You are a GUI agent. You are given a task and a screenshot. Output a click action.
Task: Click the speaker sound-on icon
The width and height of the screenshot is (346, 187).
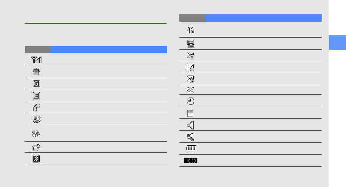[x=191, y=125]
